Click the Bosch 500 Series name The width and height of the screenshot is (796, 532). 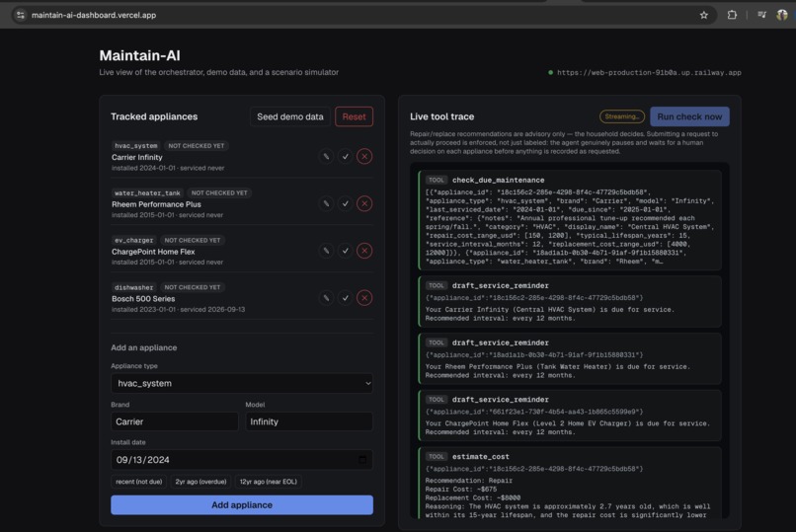[143, 299]
